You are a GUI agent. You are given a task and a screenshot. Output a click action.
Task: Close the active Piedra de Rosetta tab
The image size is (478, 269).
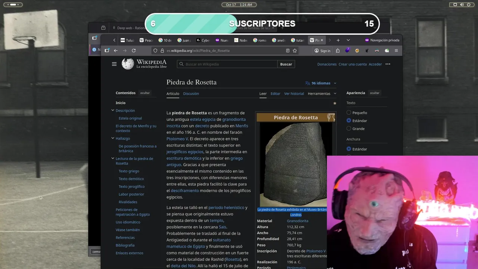322,40
